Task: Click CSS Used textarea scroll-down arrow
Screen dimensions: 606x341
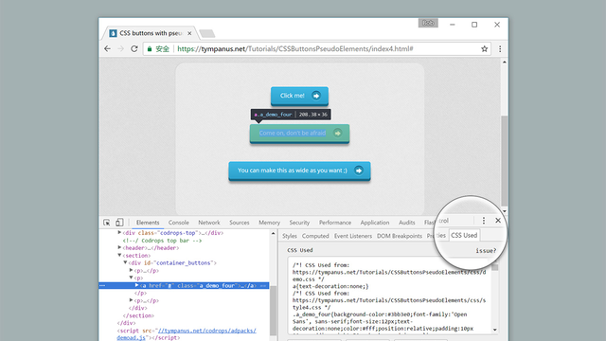Action: point(494,330)
